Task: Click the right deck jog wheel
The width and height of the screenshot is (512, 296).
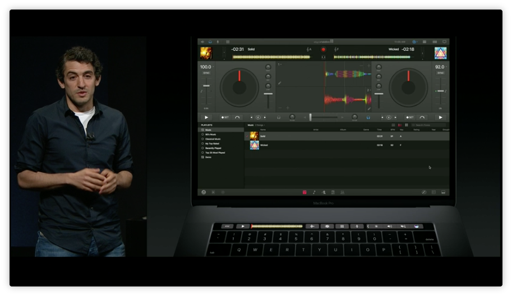Action: pos(408,87)
